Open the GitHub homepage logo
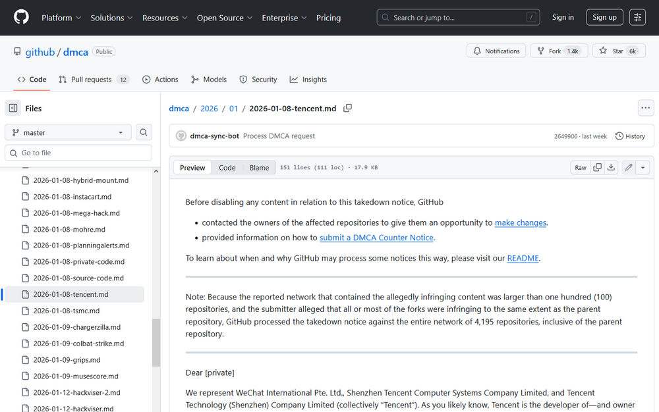The width and height of the screenshot is (659, 412). (x=21, y=17)
